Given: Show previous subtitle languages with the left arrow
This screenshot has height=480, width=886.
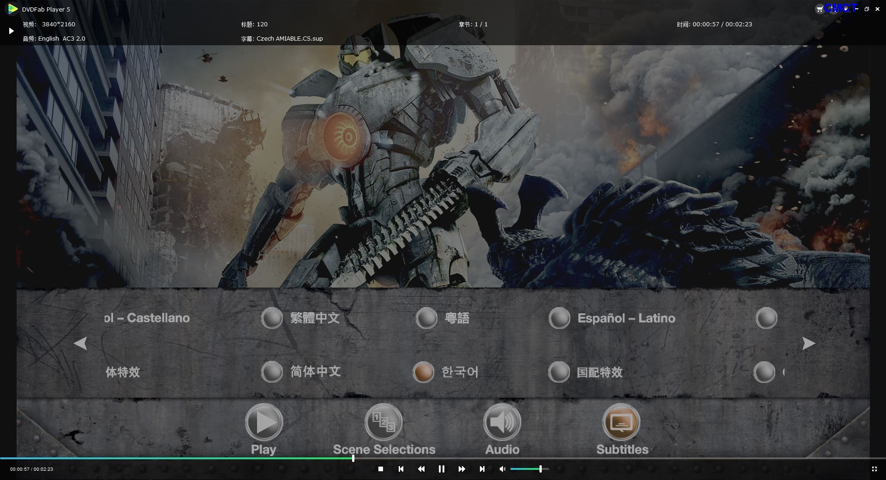Looking at the screenshot, I should click(80, 343).
